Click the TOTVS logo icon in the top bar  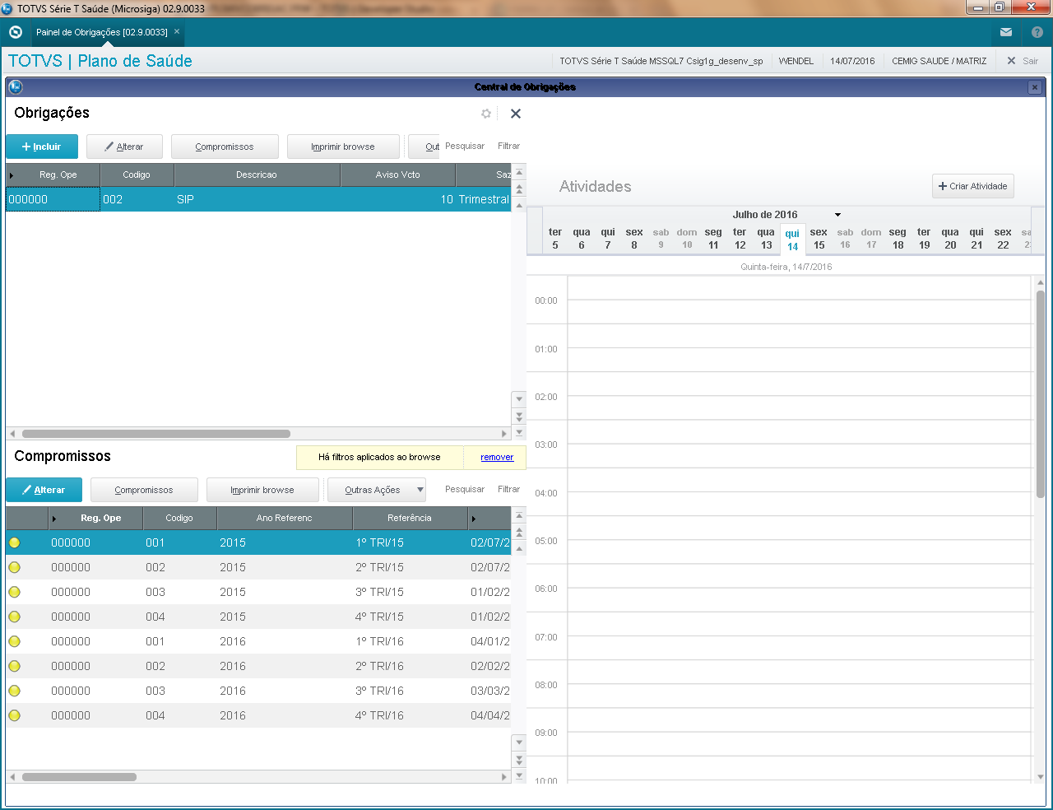click(x=15, y=32)
